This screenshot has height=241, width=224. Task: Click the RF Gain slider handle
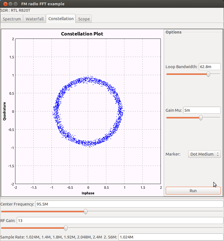click(66, 228)
